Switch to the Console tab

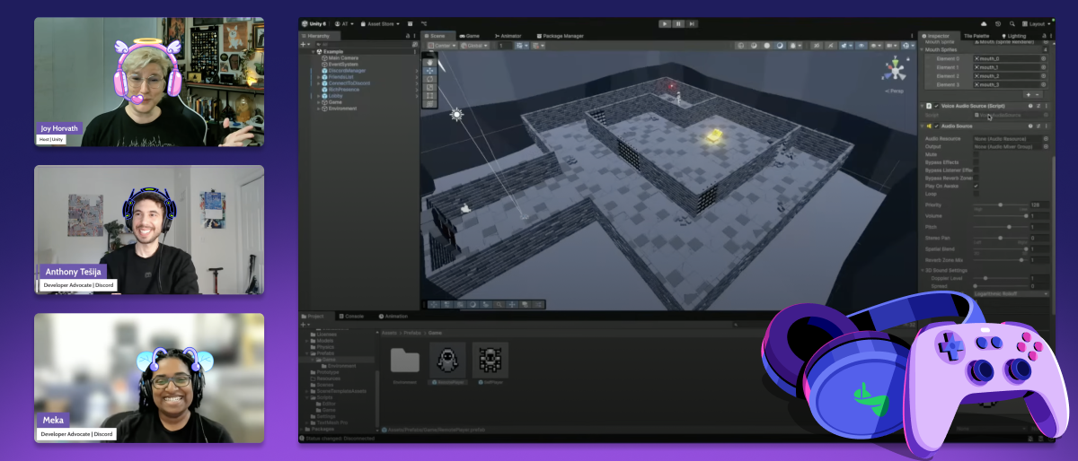[351, 317]
